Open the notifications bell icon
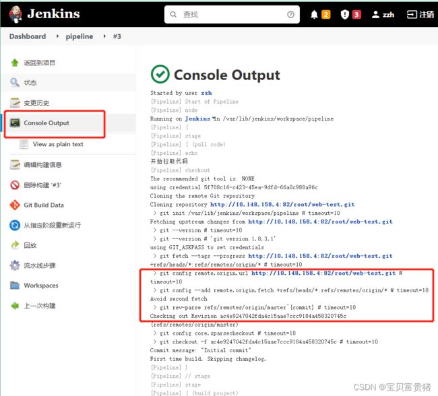Screen dimensions: 438x396 click(x=314, y=15)
